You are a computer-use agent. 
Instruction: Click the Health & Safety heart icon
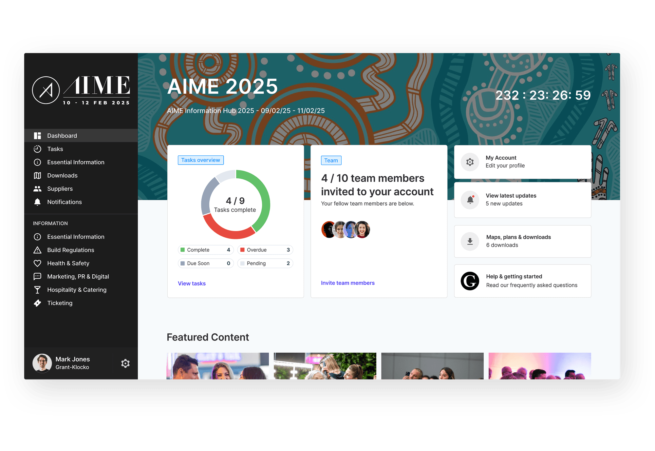coord(37,264)
